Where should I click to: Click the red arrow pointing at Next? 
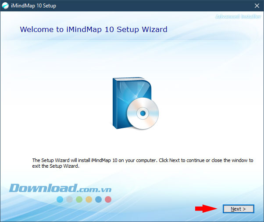click(206, 209)
